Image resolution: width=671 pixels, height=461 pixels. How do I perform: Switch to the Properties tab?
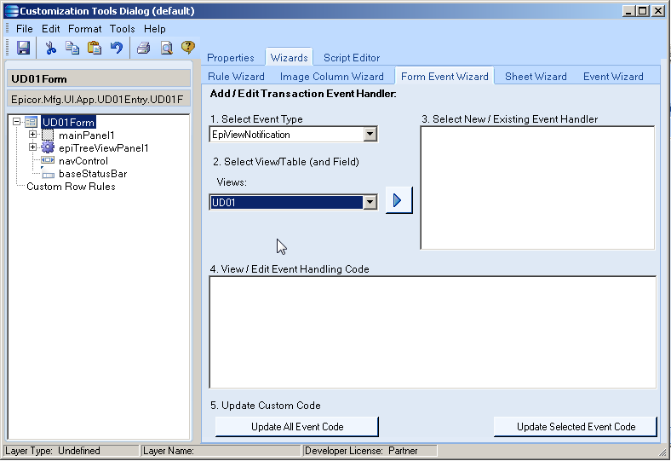pyautogui.click(x=231, y=58)
